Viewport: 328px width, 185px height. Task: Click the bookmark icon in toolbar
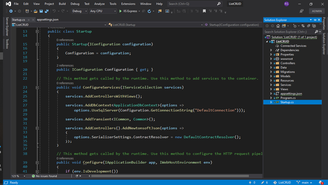click(204, 11)
